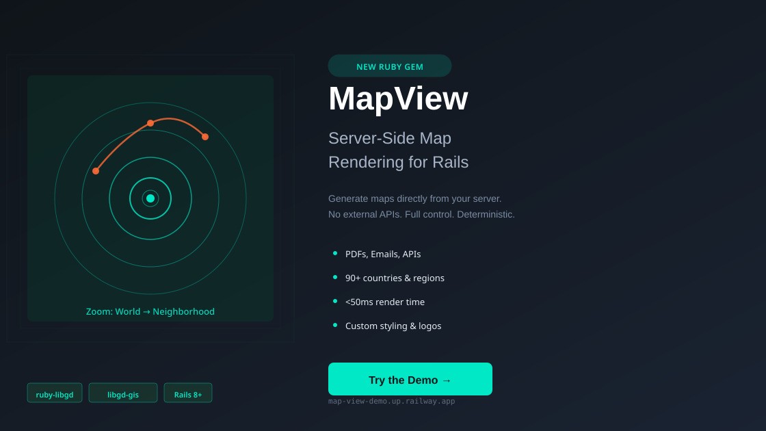
Task: Click the Zoom: World → Neighborhood label
Action: (x=150, y=311)
